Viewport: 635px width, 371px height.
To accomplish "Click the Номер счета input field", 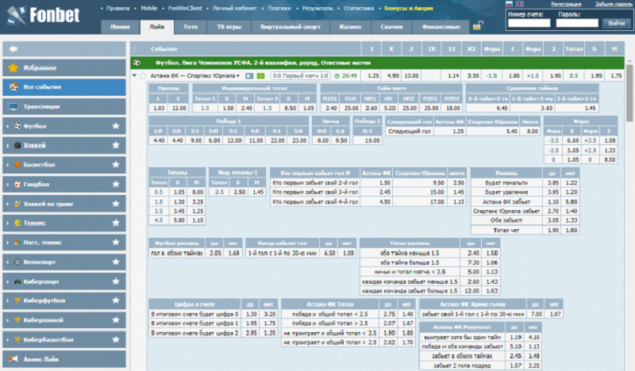I will pos(529,23).
